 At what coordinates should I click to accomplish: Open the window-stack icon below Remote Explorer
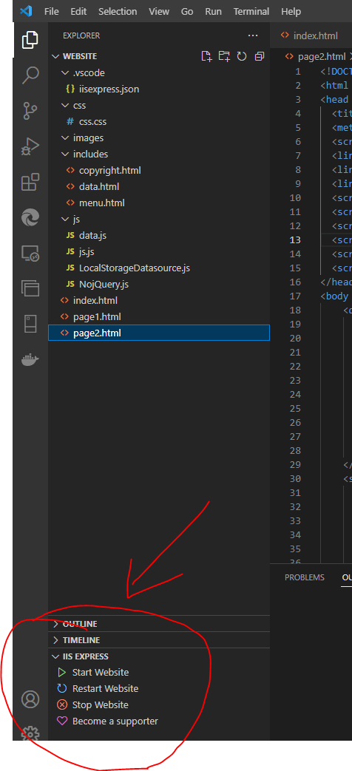(30, 288)
